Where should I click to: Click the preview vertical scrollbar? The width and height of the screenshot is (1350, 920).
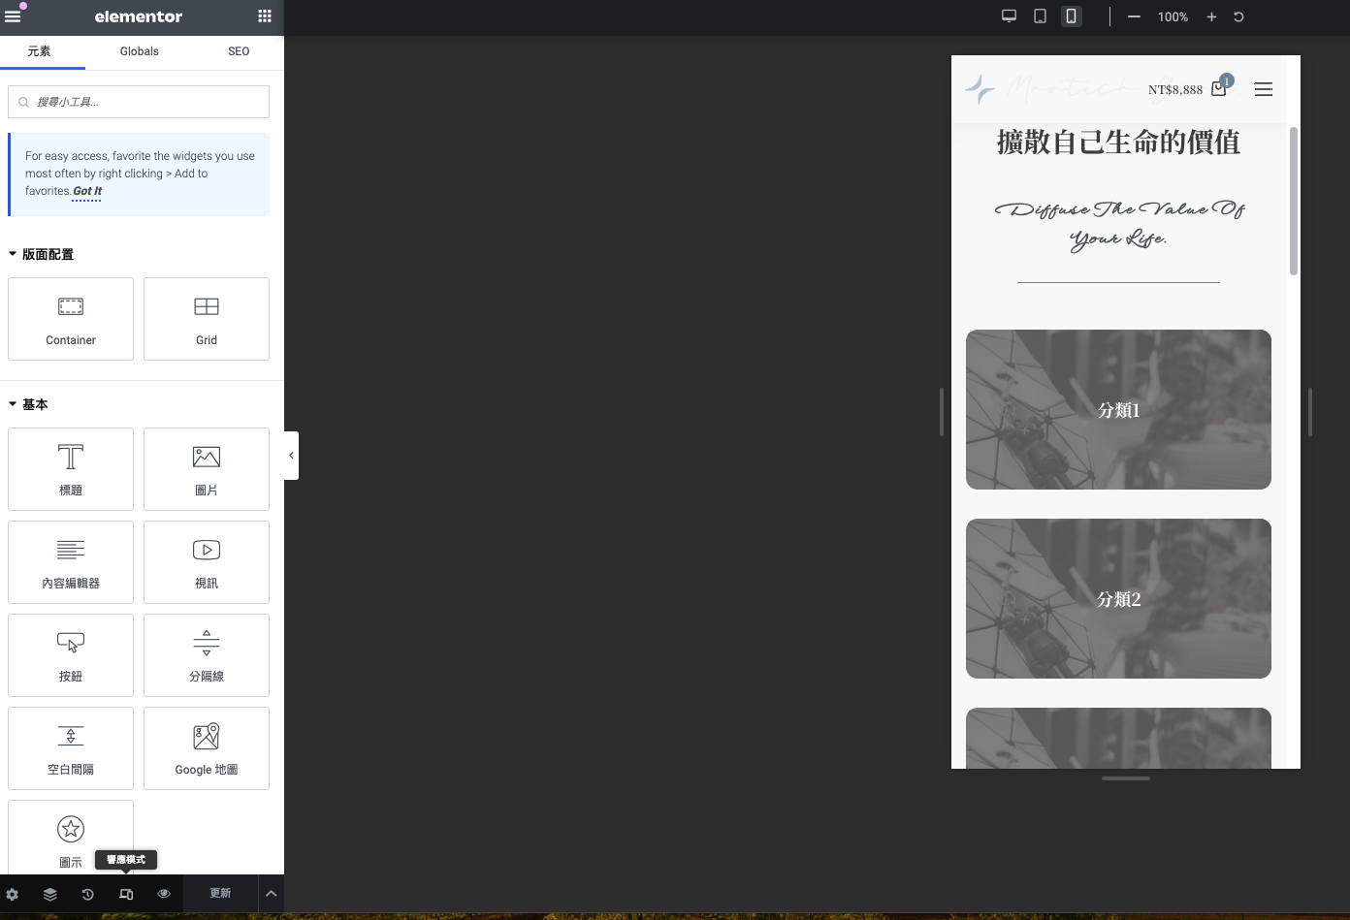pyautogui.click(x=1293, y=200)
